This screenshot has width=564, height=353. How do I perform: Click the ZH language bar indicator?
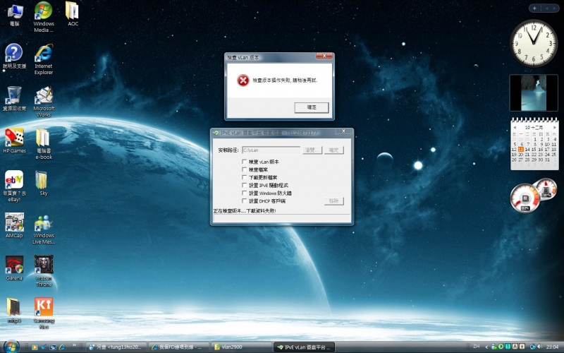(x=477, y=347)
